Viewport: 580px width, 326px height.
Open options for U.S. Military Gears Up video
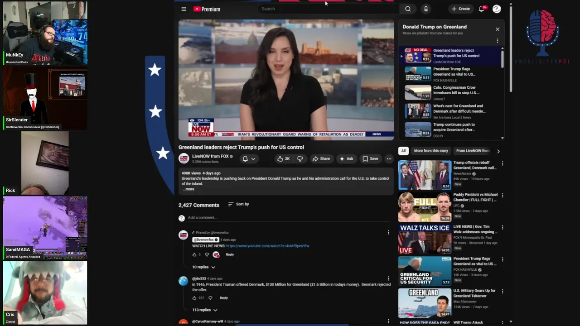tap(502, 291)
